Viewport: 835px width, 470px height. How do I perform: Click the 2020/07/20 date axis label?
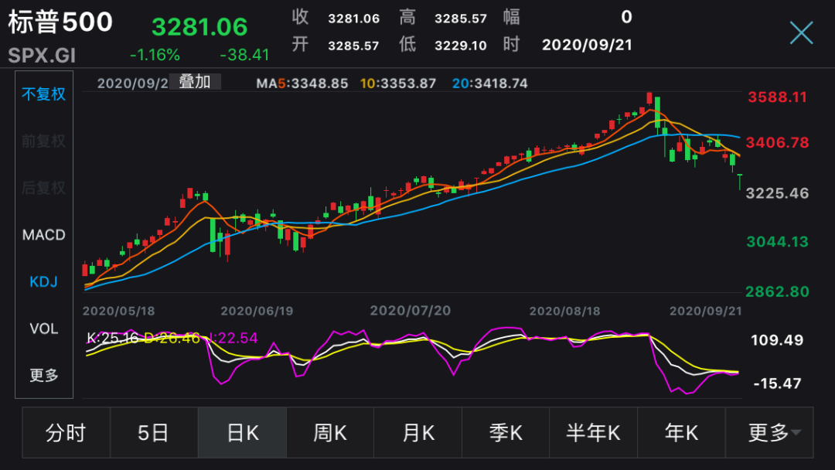click(411, 310)
